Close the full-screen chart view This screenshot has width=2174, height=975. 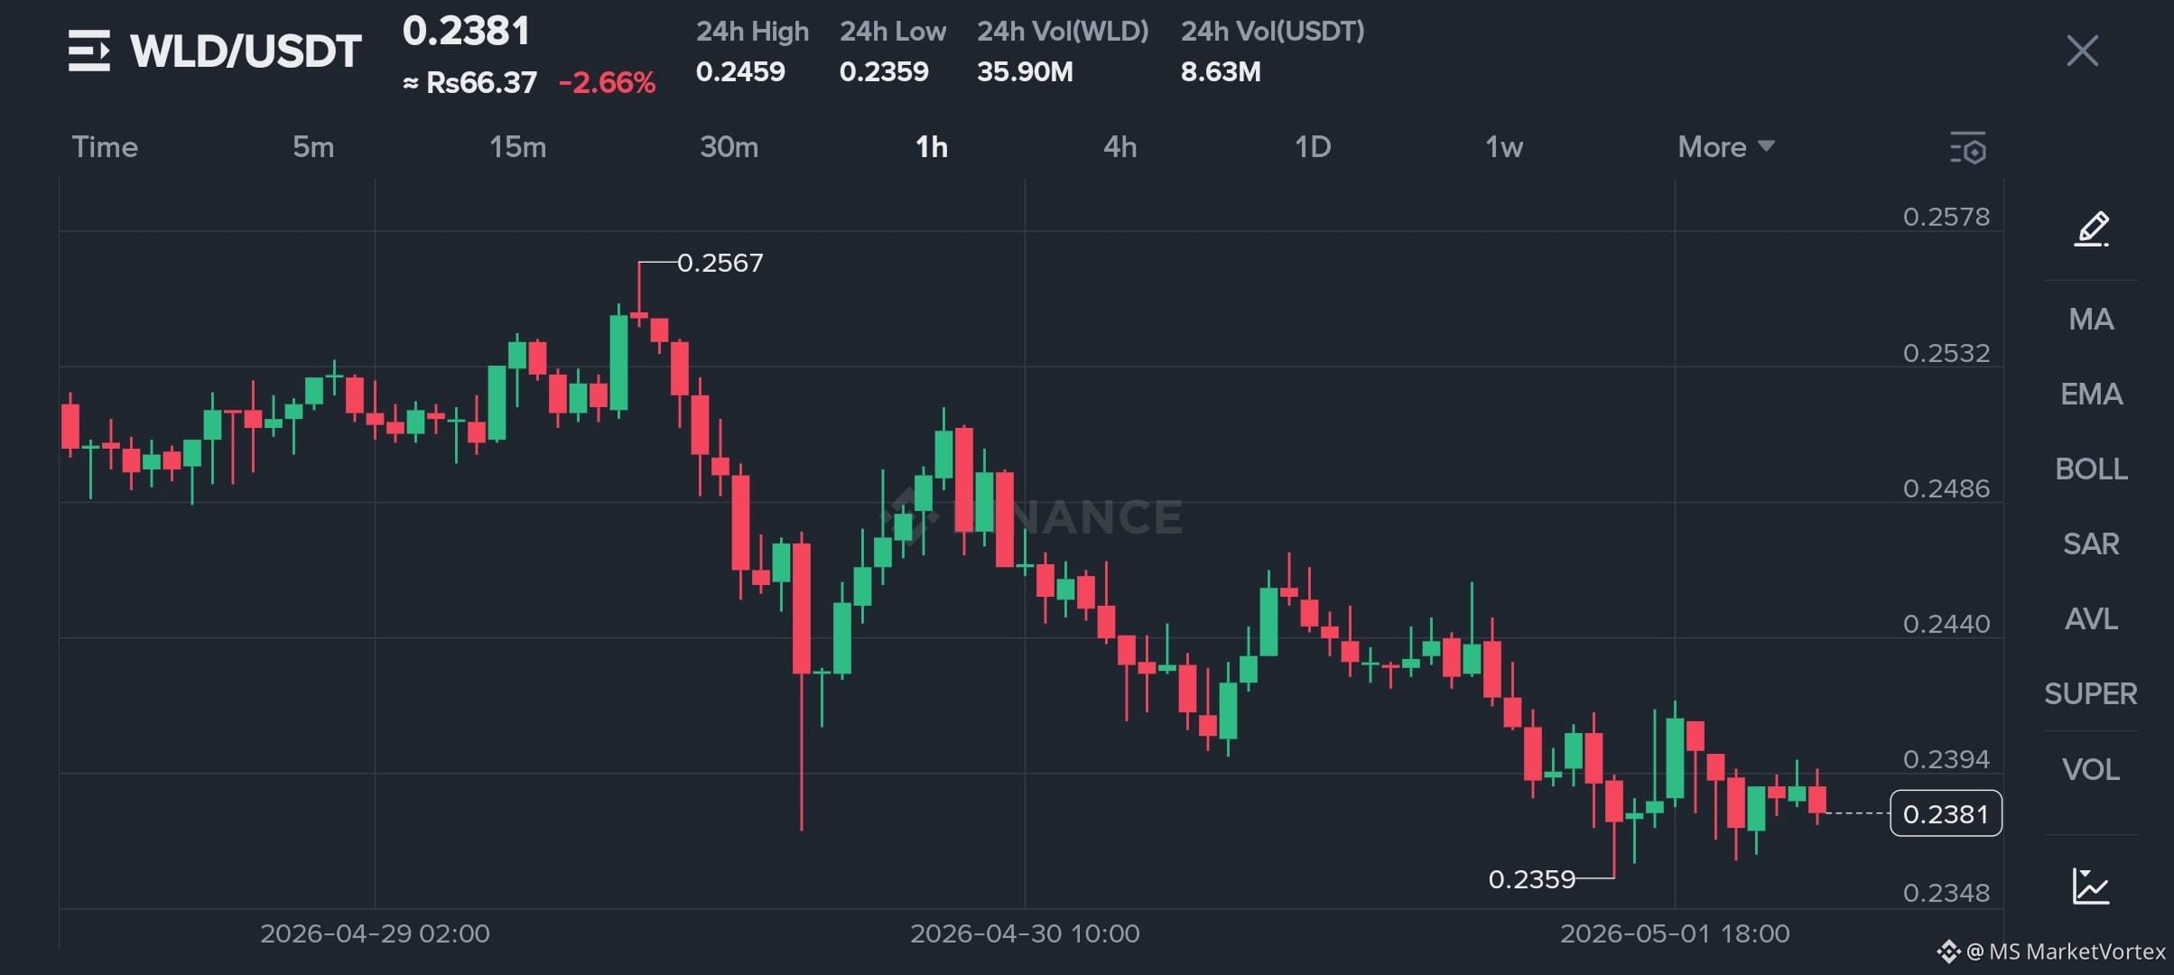[2082, 51]
